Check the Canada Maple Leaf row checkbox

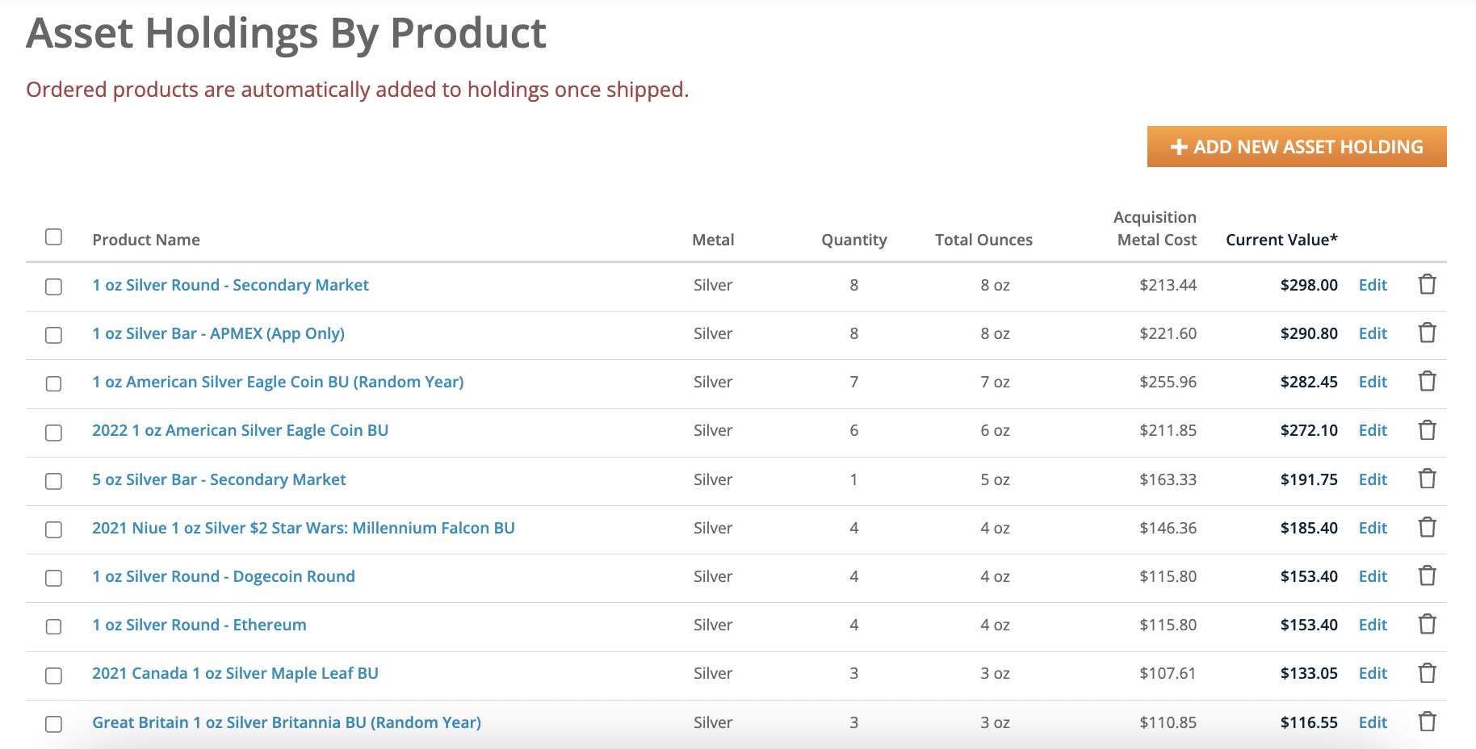[x=53, y=676]
